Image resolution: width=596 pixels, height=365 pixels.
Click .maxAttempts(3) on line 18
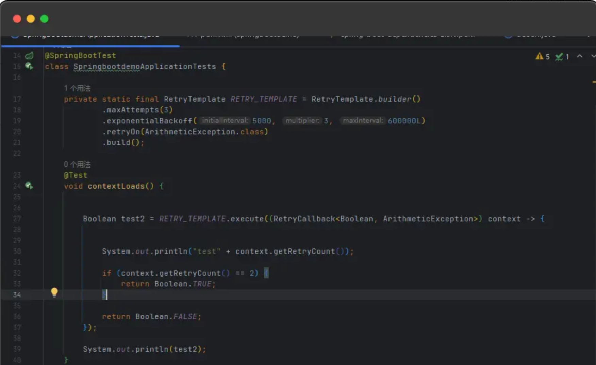[x=137, y=110]
